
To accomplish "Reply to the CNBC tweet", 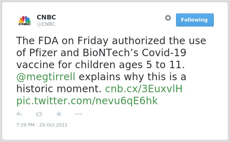I will 19,114.
